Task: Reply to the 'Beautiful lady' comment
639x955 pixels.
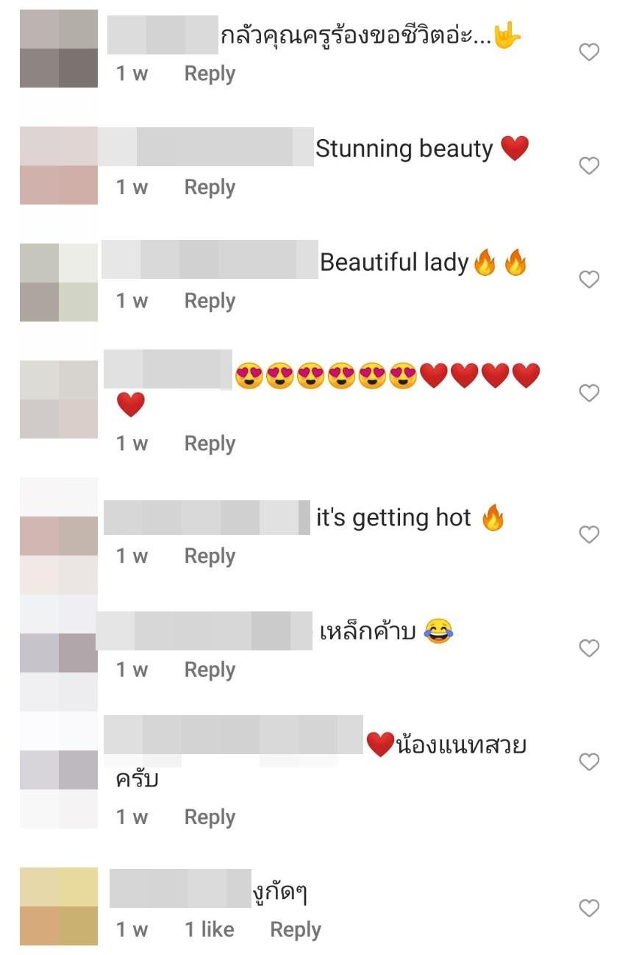Action: pos(210,301)
